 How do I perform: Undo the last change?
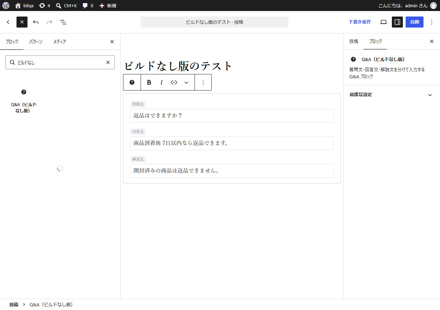(x=36, y=22)
